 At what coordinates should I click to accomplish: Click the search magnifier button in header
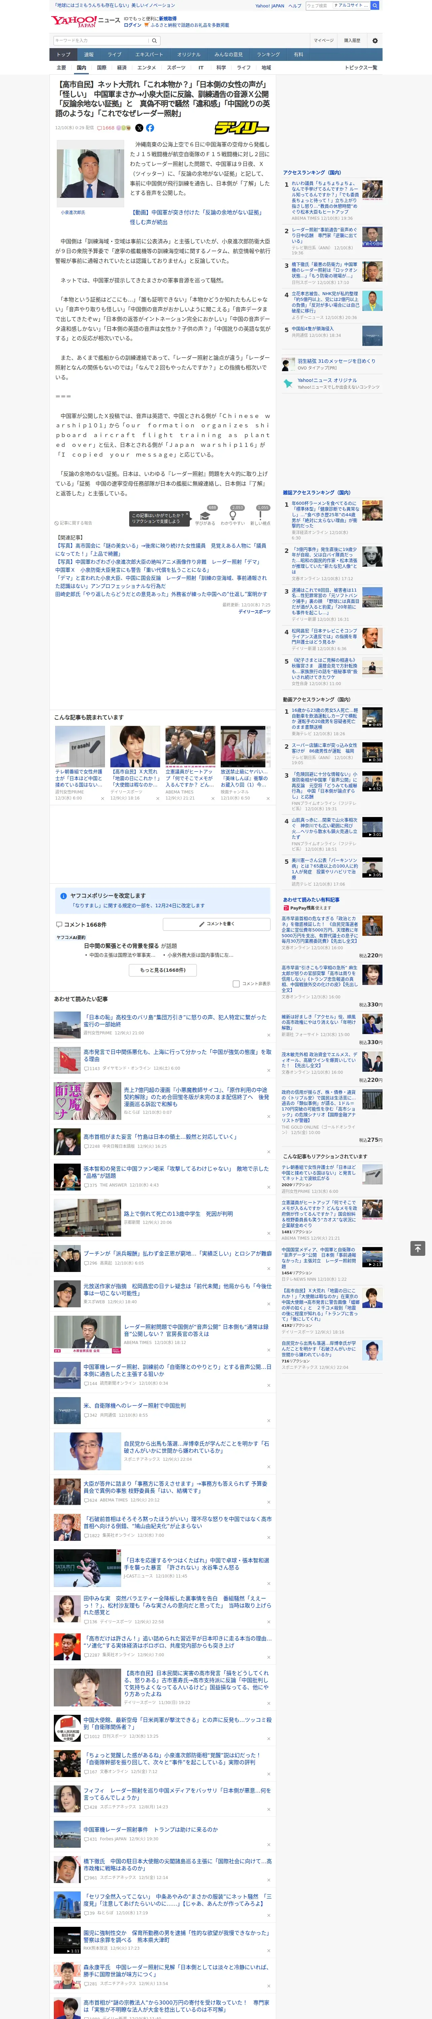(375, 5)
